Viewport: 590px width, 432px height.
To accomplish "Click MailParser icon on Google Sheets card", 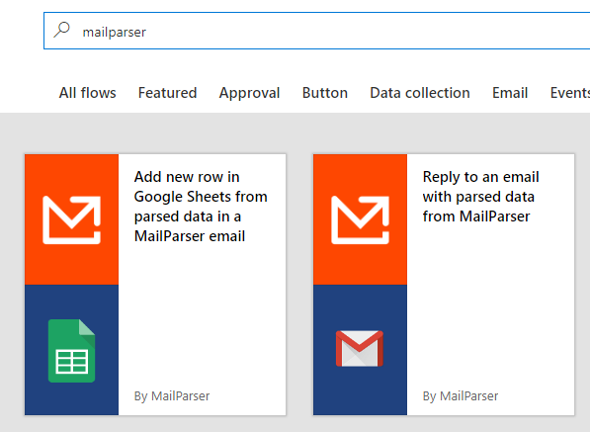I will click(x=71, y=219).
